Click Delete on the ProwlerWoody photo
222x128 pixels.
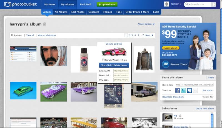pyautogui.click(x=117, y=65)
